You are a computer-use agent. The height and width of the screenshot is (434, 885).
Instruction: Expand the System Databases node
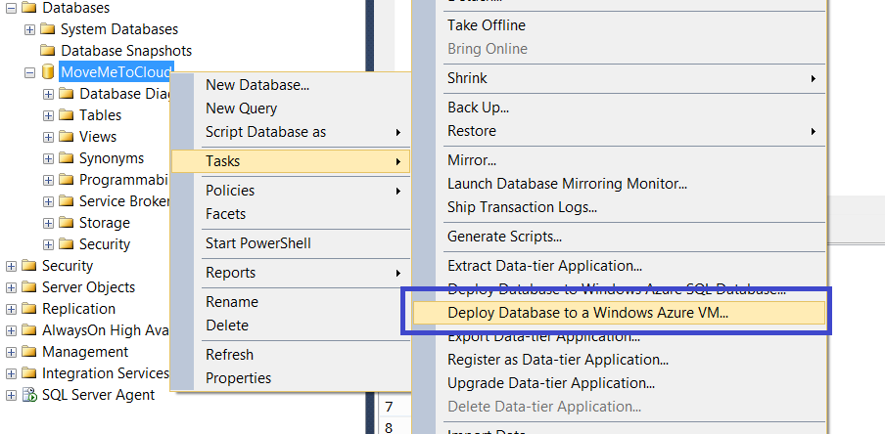pyautogui.click(x=29, y=29)
